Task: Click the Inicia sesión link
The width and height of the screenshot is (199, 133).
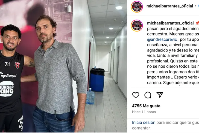Action: coord(144,122)
